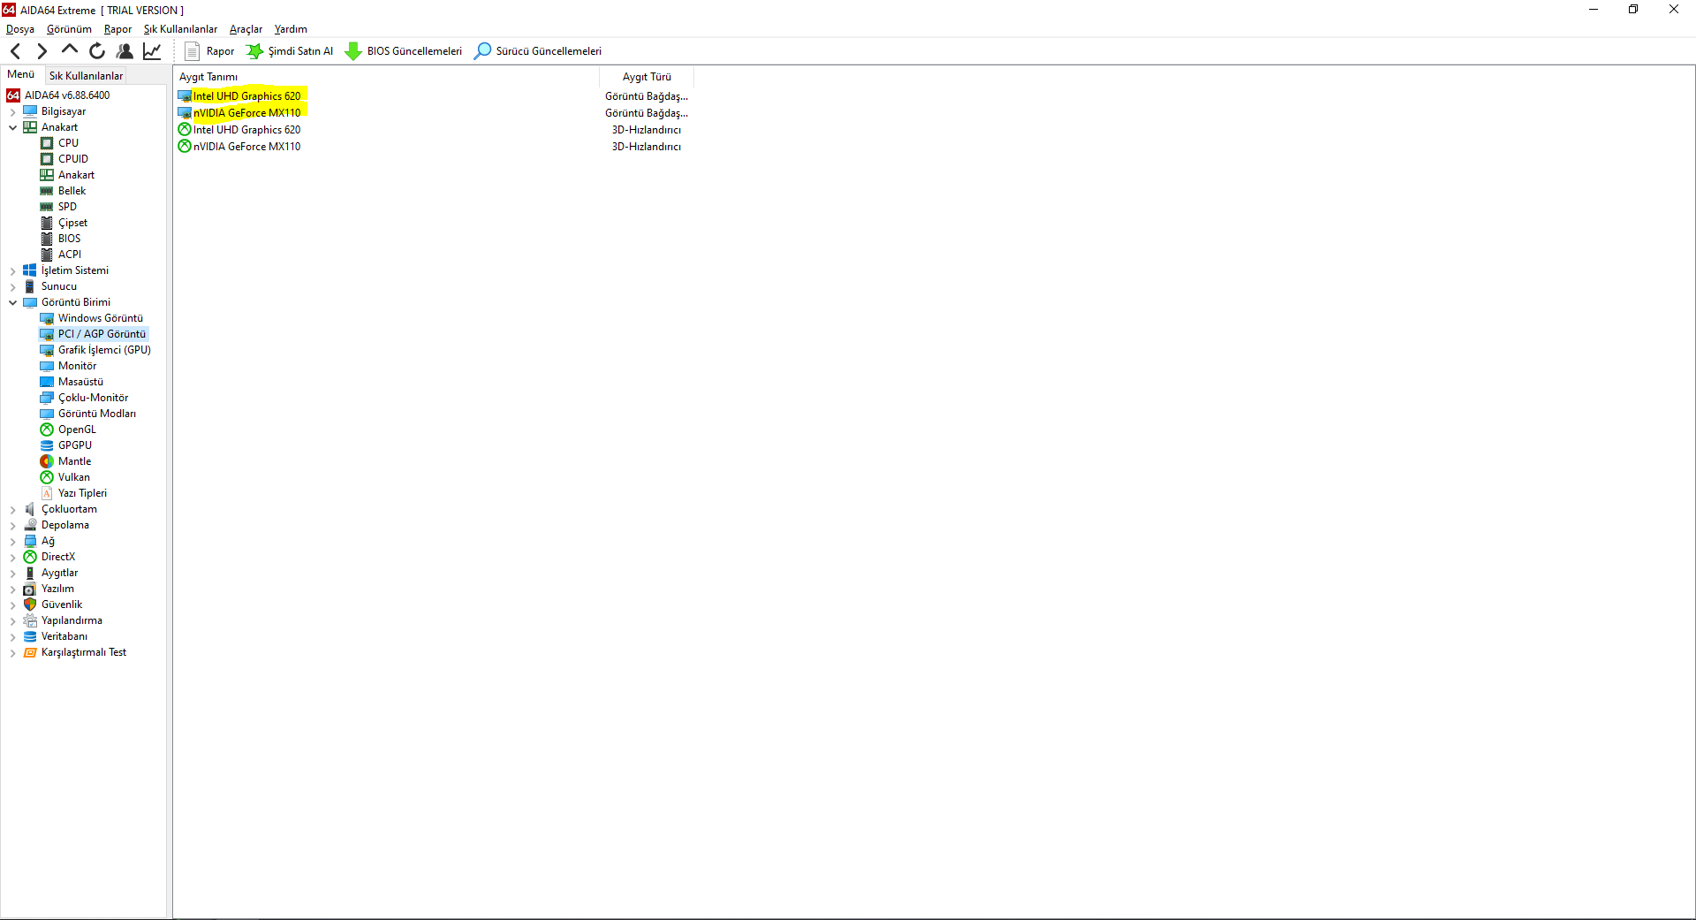Screen dimensions: 1696x920
Task: Select the highlighted nVIDIA GeForce MX110 row
Action: (433, 113)
